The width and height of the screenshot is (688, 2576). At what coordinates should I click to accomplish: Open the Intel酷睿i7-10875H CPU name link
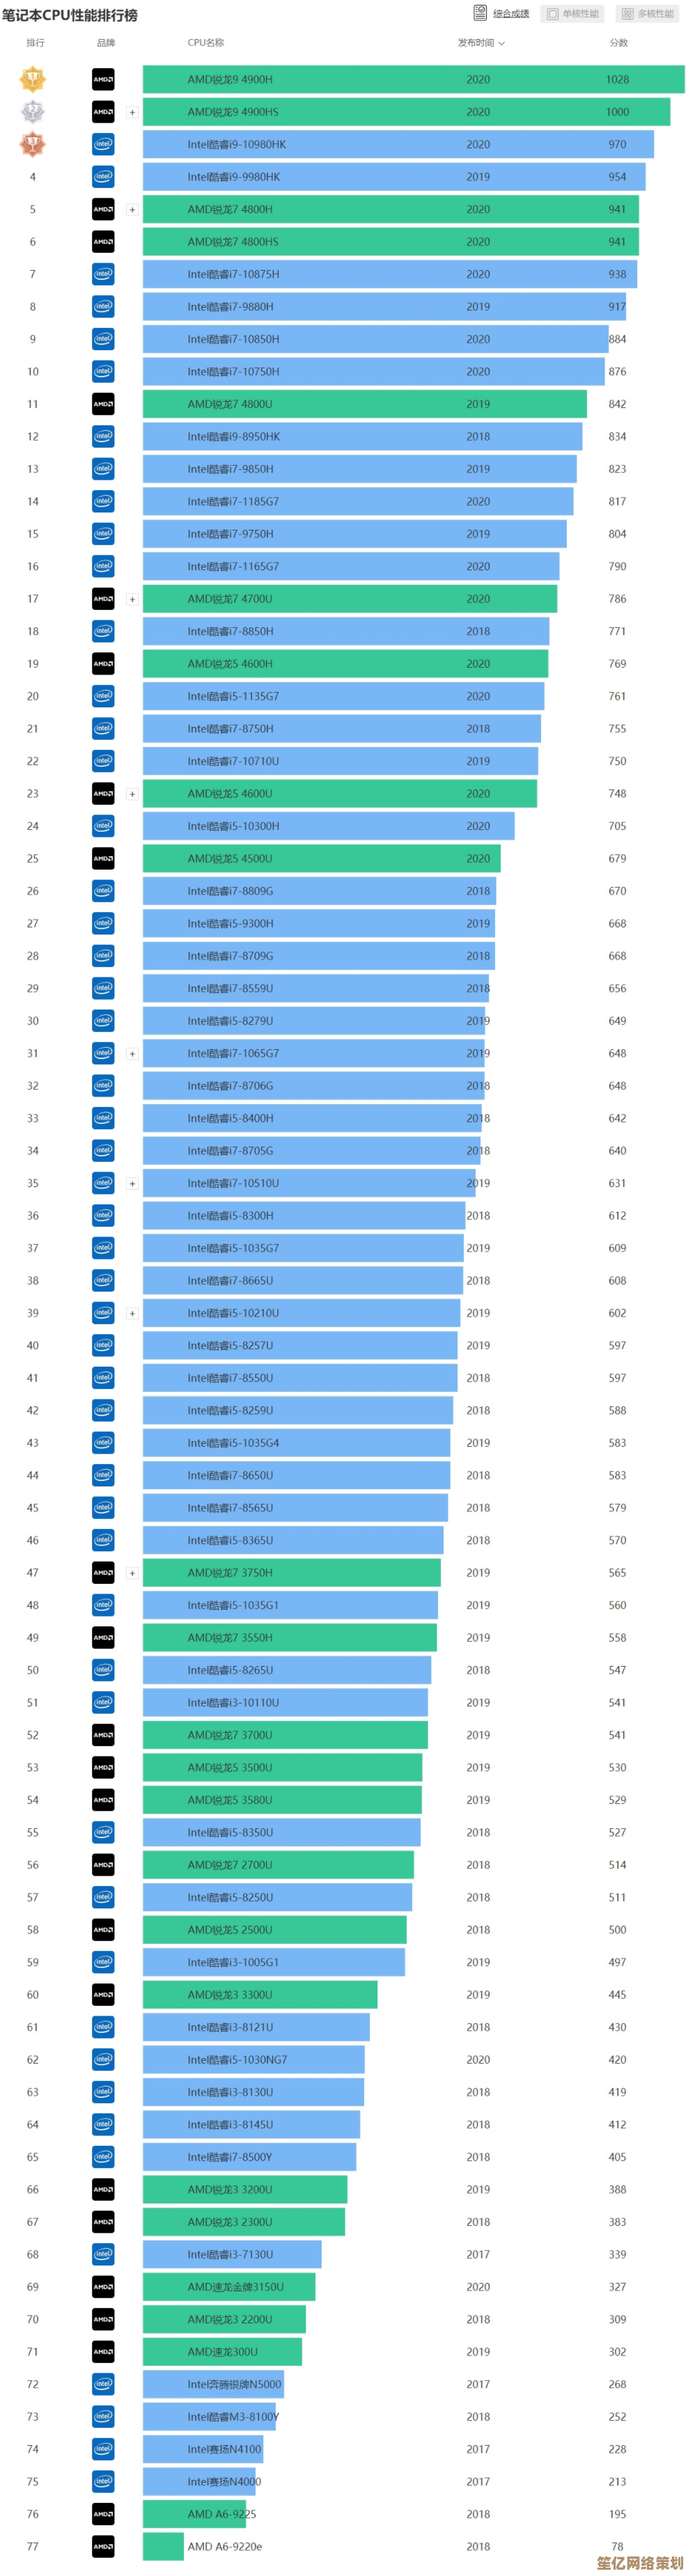click(x=233, y=274)
